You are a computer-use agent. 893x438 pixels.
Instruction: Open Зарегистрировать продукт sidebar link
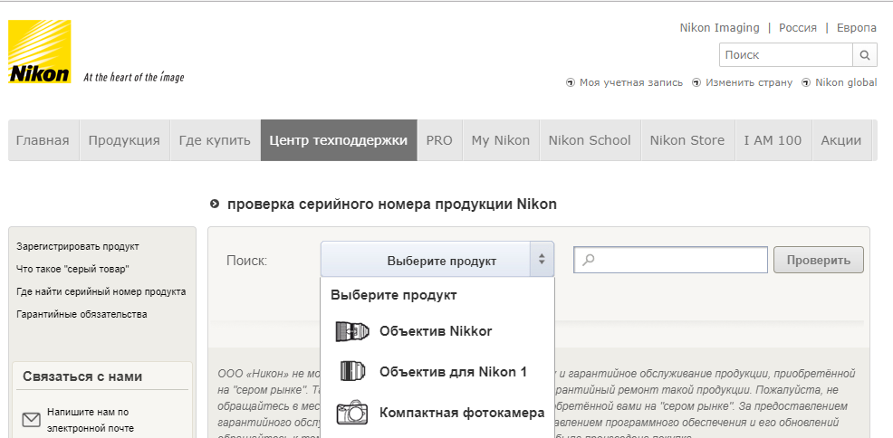click(x=78, y=247)
